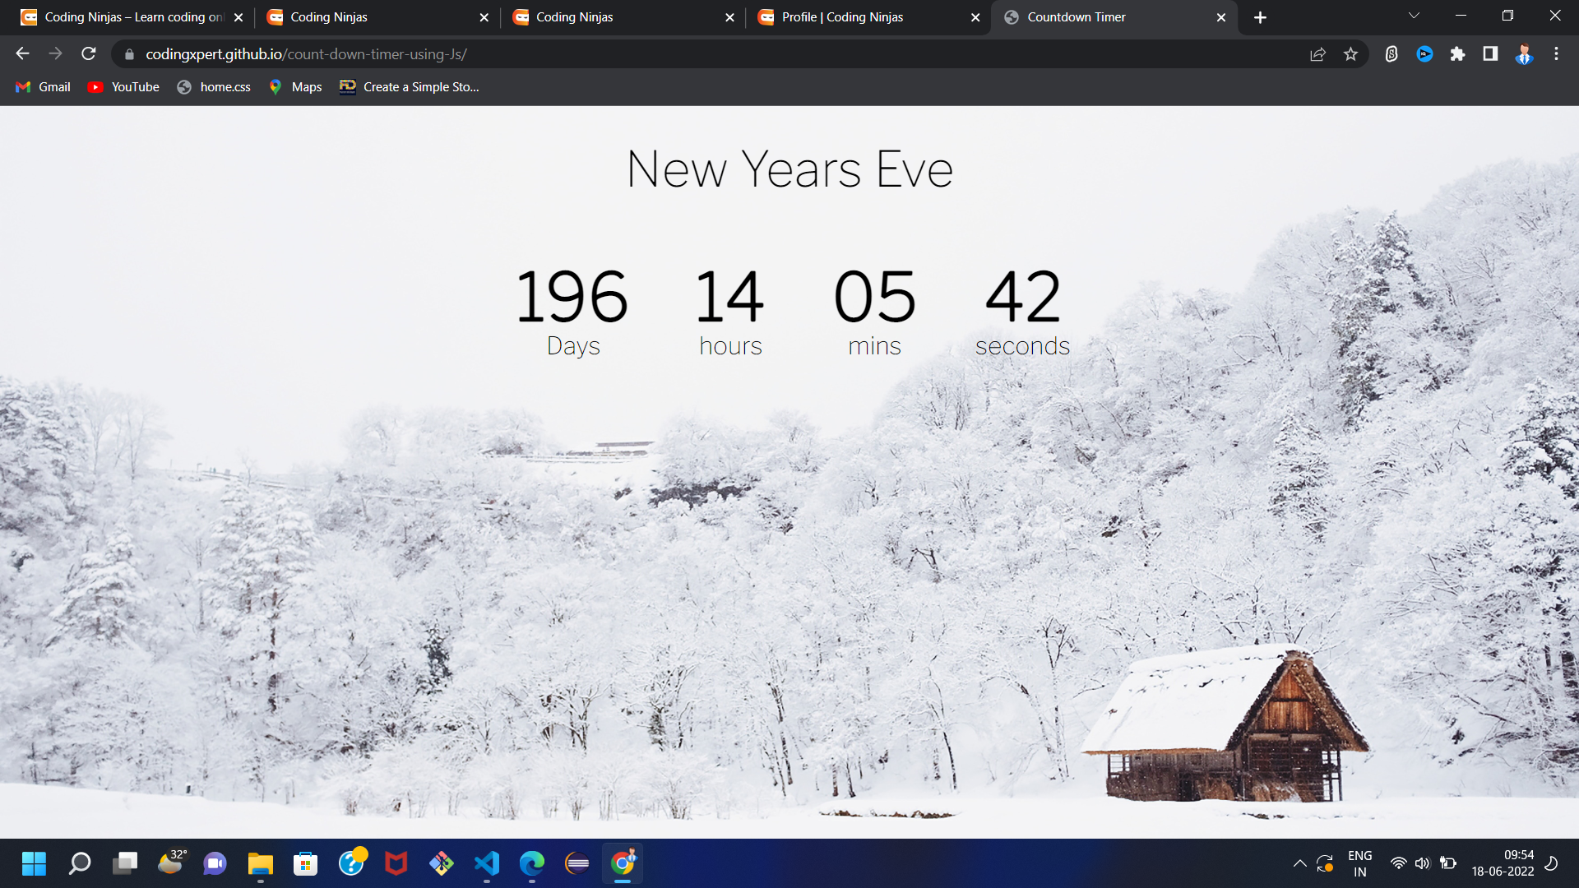Open Visual Studio Code from the taskbar
Screen dimensions: 1579x888
(487, 863)
